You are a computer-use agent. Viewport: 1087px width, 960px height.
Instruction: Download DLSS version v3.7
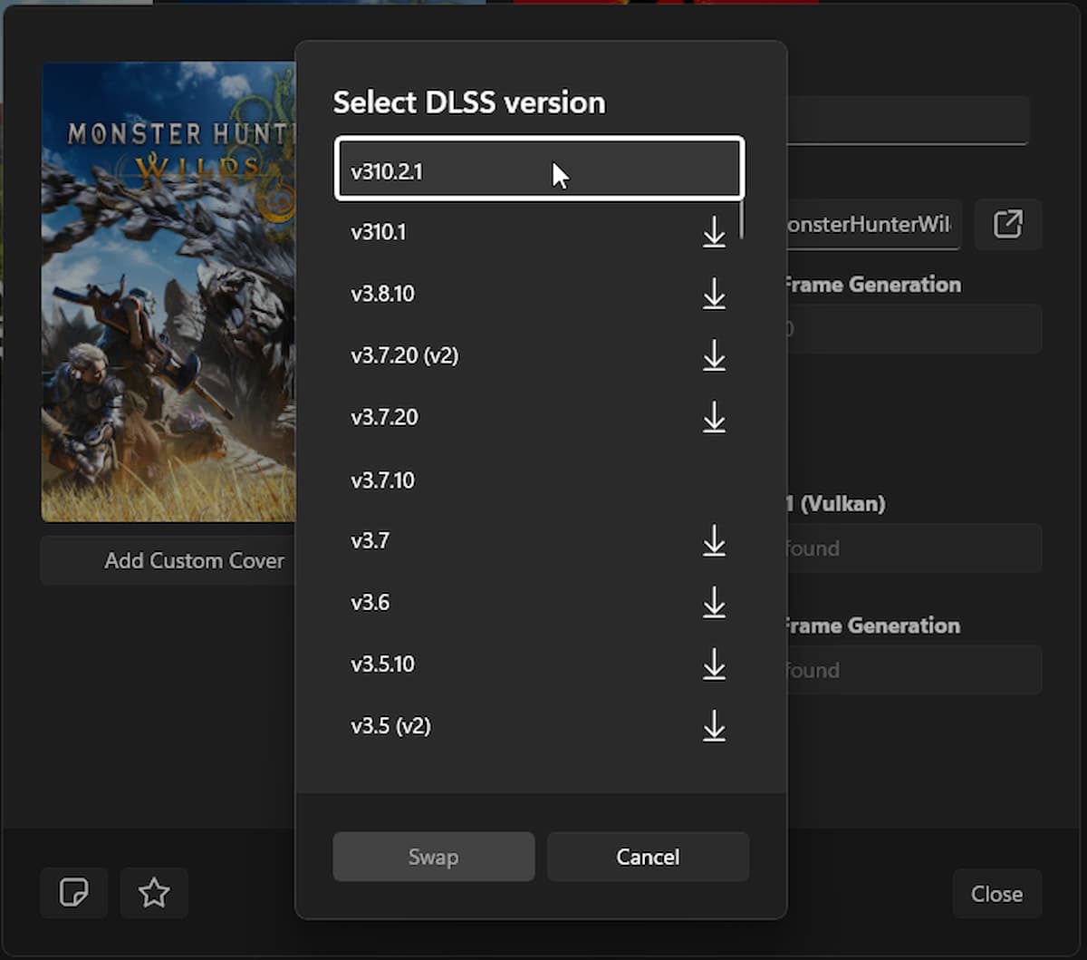coord(715,541)
